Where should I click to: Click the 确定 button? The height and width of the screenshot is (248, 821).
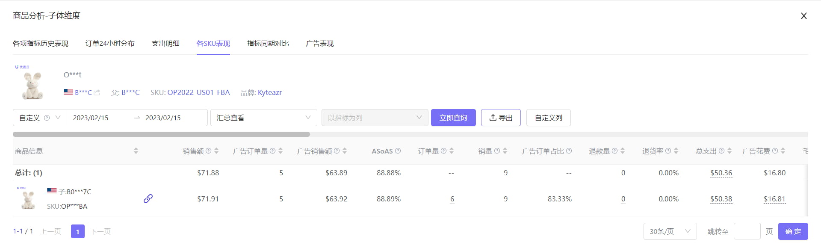793,231
